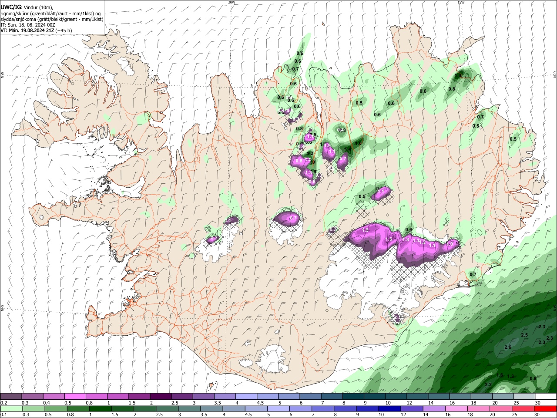Click the '0.7' value near the southeast coast
Screen dimensions: 557x418
tap(473, 274)
